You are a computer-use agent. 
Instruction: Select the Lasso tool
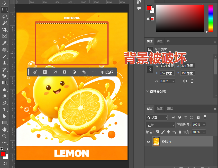4,16
